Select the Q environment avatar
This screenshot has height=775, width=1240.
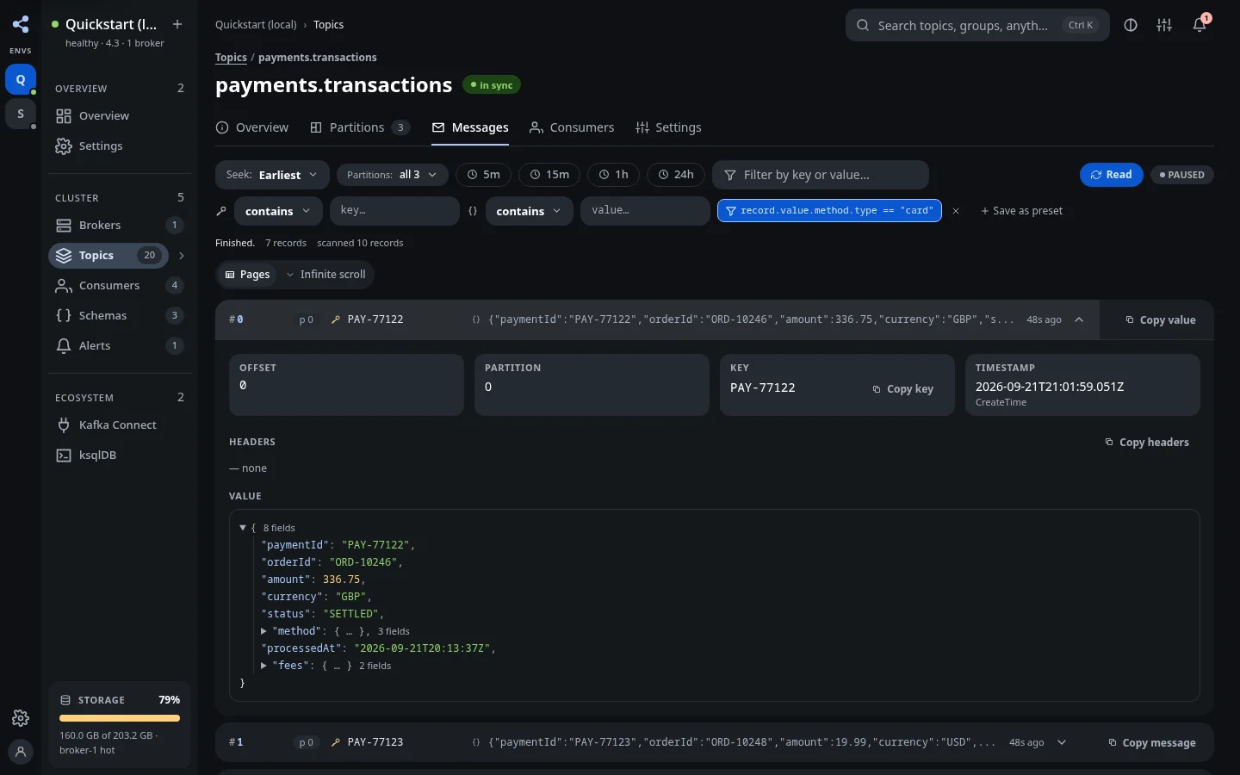[21, 79]
